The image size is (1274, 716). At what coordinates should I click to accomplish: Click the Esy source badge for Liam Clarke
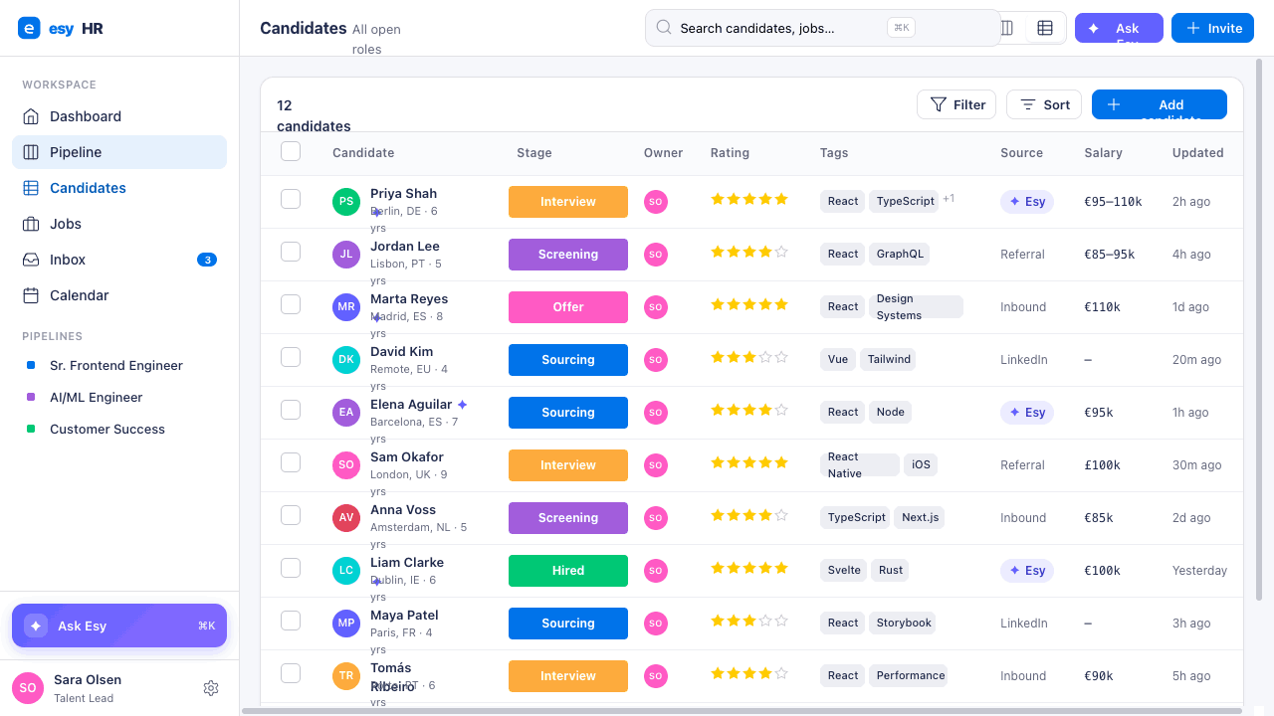pos(1027,571)
